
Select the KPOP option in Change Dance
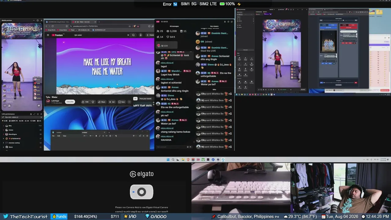click(37, 80)
